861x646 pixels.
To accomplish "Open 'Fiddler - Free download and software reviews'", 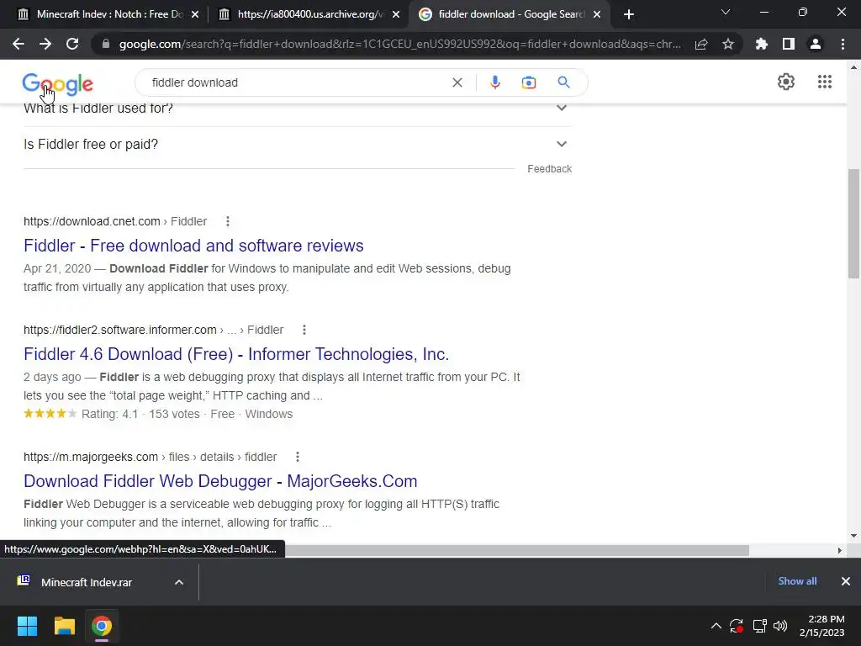I will [x=193, y=246].
